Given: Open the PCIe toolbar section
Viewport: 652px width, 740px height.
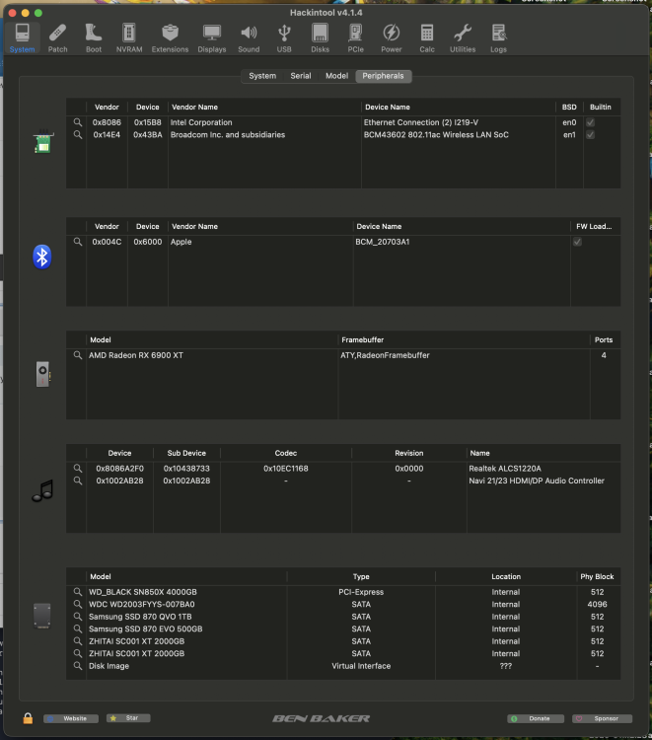Looking at the screenshot, I should pos(355,38).
